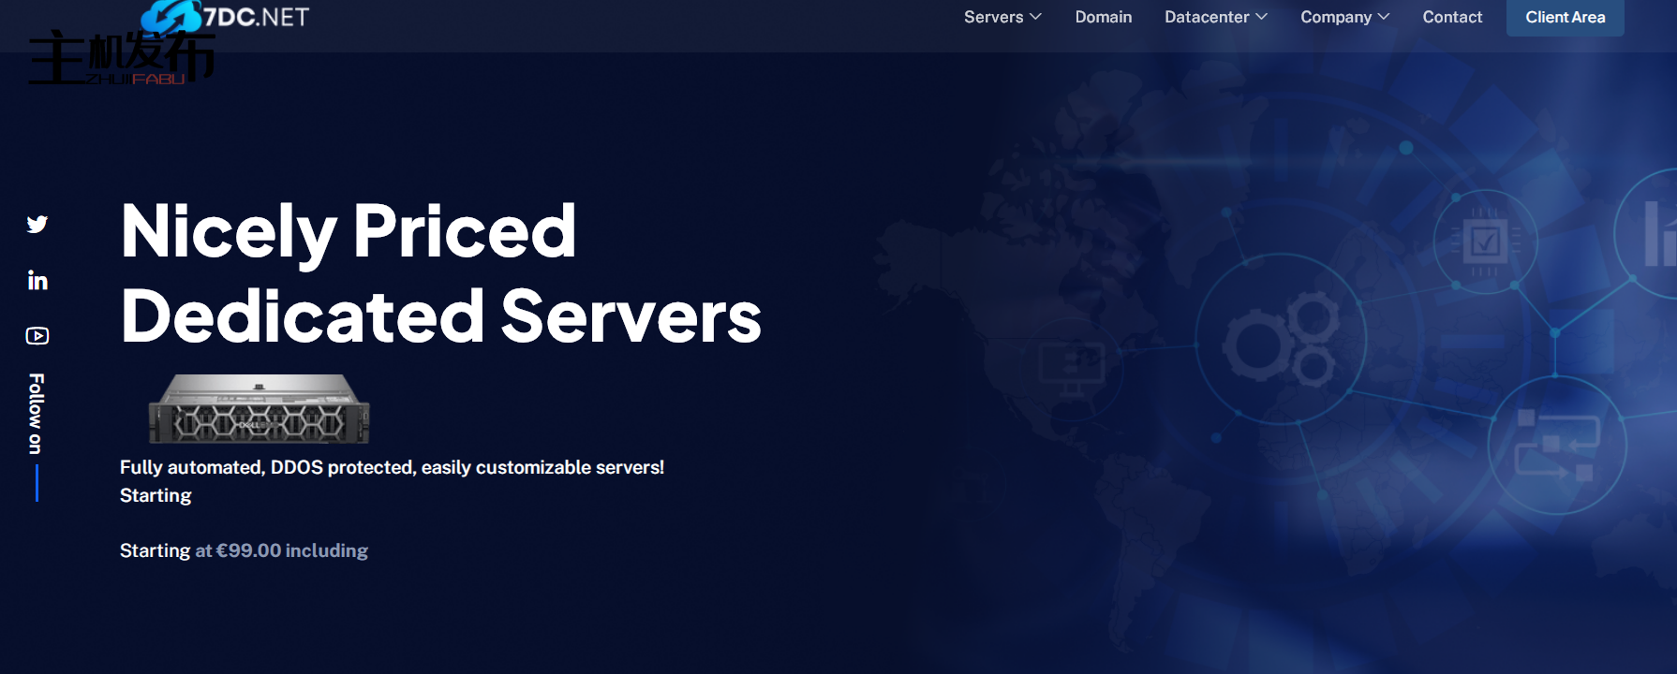Click the chip checkmark icon in graphic
Image resolution: width=1677 pixels, height=674 pixels.
(1485, 242)
